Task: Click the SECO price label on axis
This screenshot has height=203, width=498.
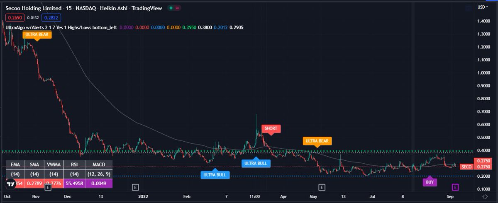Action: point(467,167)
